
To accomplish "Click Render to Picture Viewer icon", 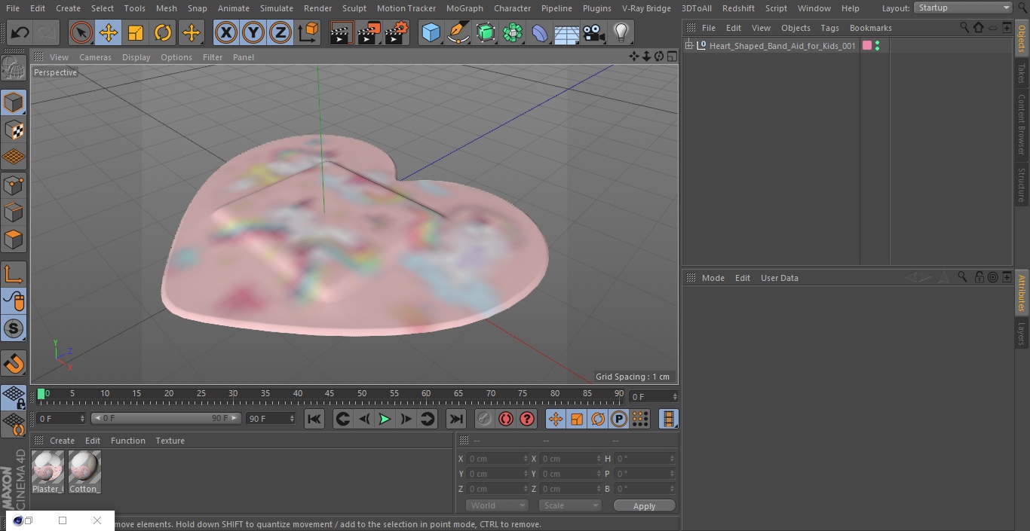I will pyautogui.click(x=369, y=32).
